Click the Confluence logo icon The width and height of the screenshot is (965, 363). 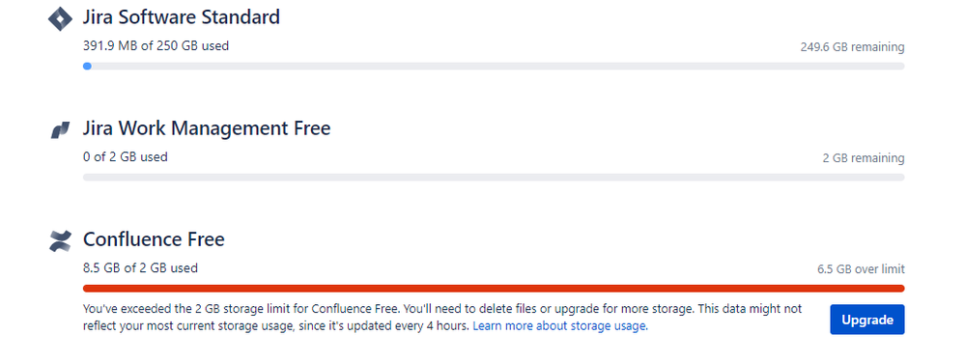60,240
